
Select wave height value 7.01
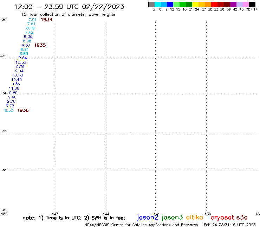(32, 20)
